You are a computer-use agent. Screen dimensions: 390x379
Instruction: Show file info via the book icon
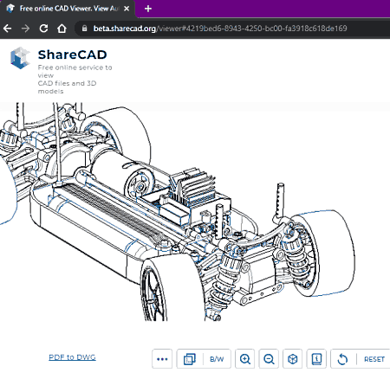click(316, 359)
